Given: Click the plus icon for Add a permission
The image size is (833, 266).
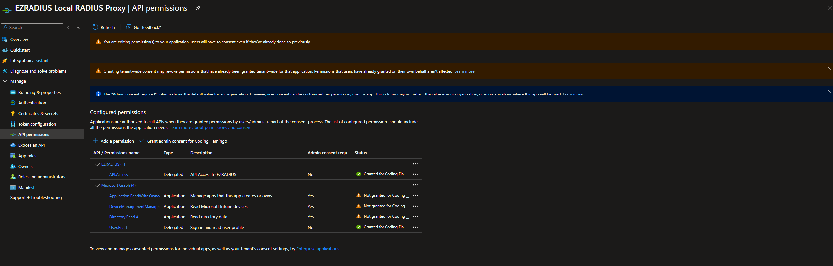Looking at the screenshot, I should coord(95,141).
